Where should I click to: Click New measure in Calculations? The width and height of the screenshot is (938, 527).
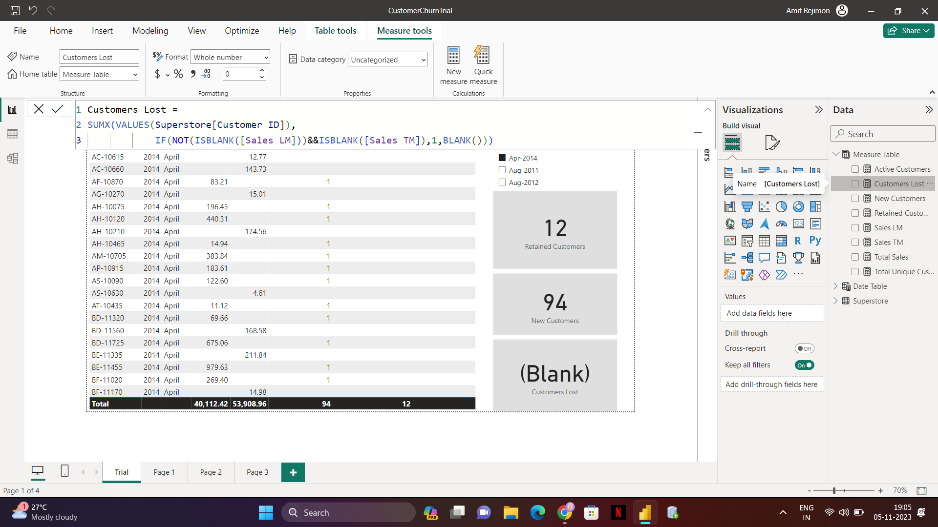[x=453, y=65]
